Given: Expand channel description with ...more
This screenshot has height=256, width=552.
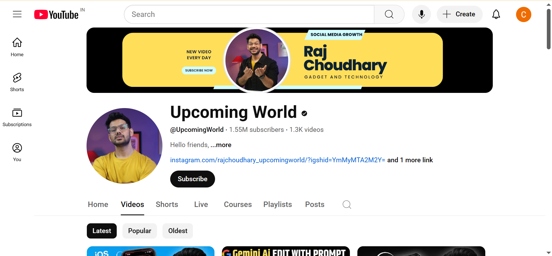Looking at the screenshot, I should coord(221,145).
